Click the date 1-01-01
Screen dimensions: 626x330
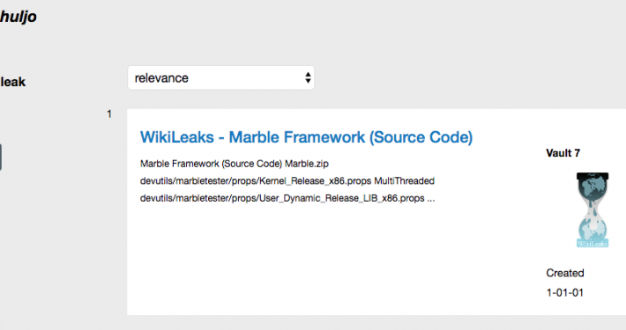click(565, 292)
